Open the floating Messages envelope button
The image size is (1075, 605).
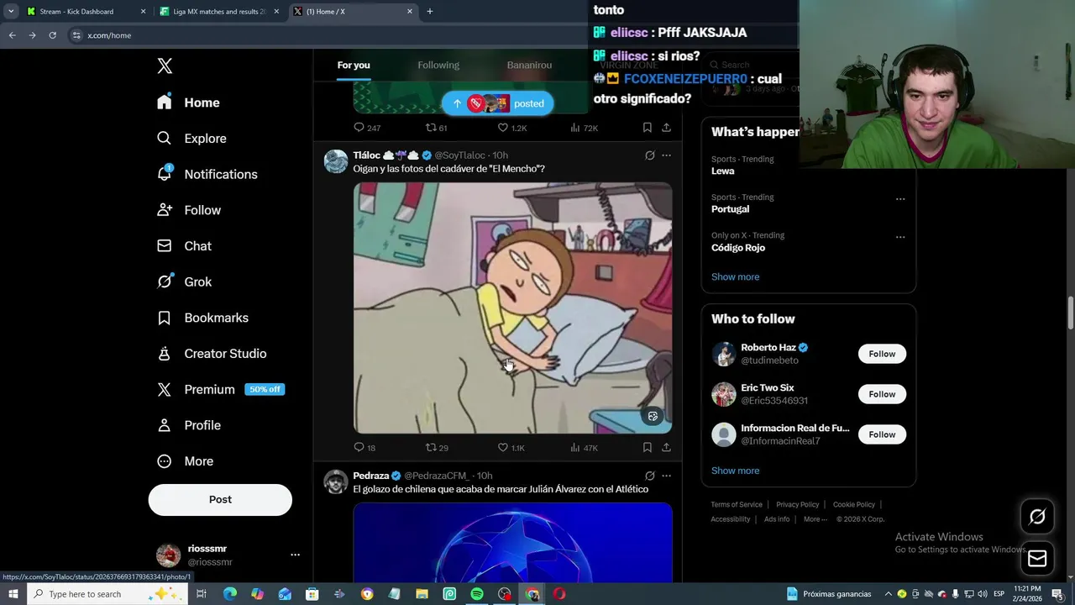point(1037,558)
